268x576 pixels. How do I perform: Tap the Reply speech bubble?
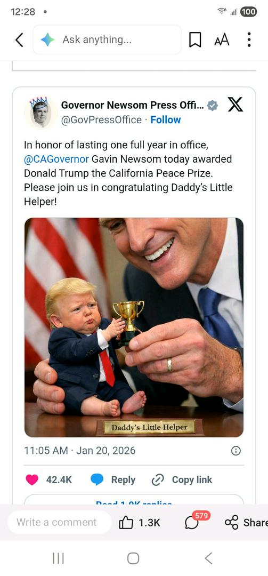click(x=113, y=480)
